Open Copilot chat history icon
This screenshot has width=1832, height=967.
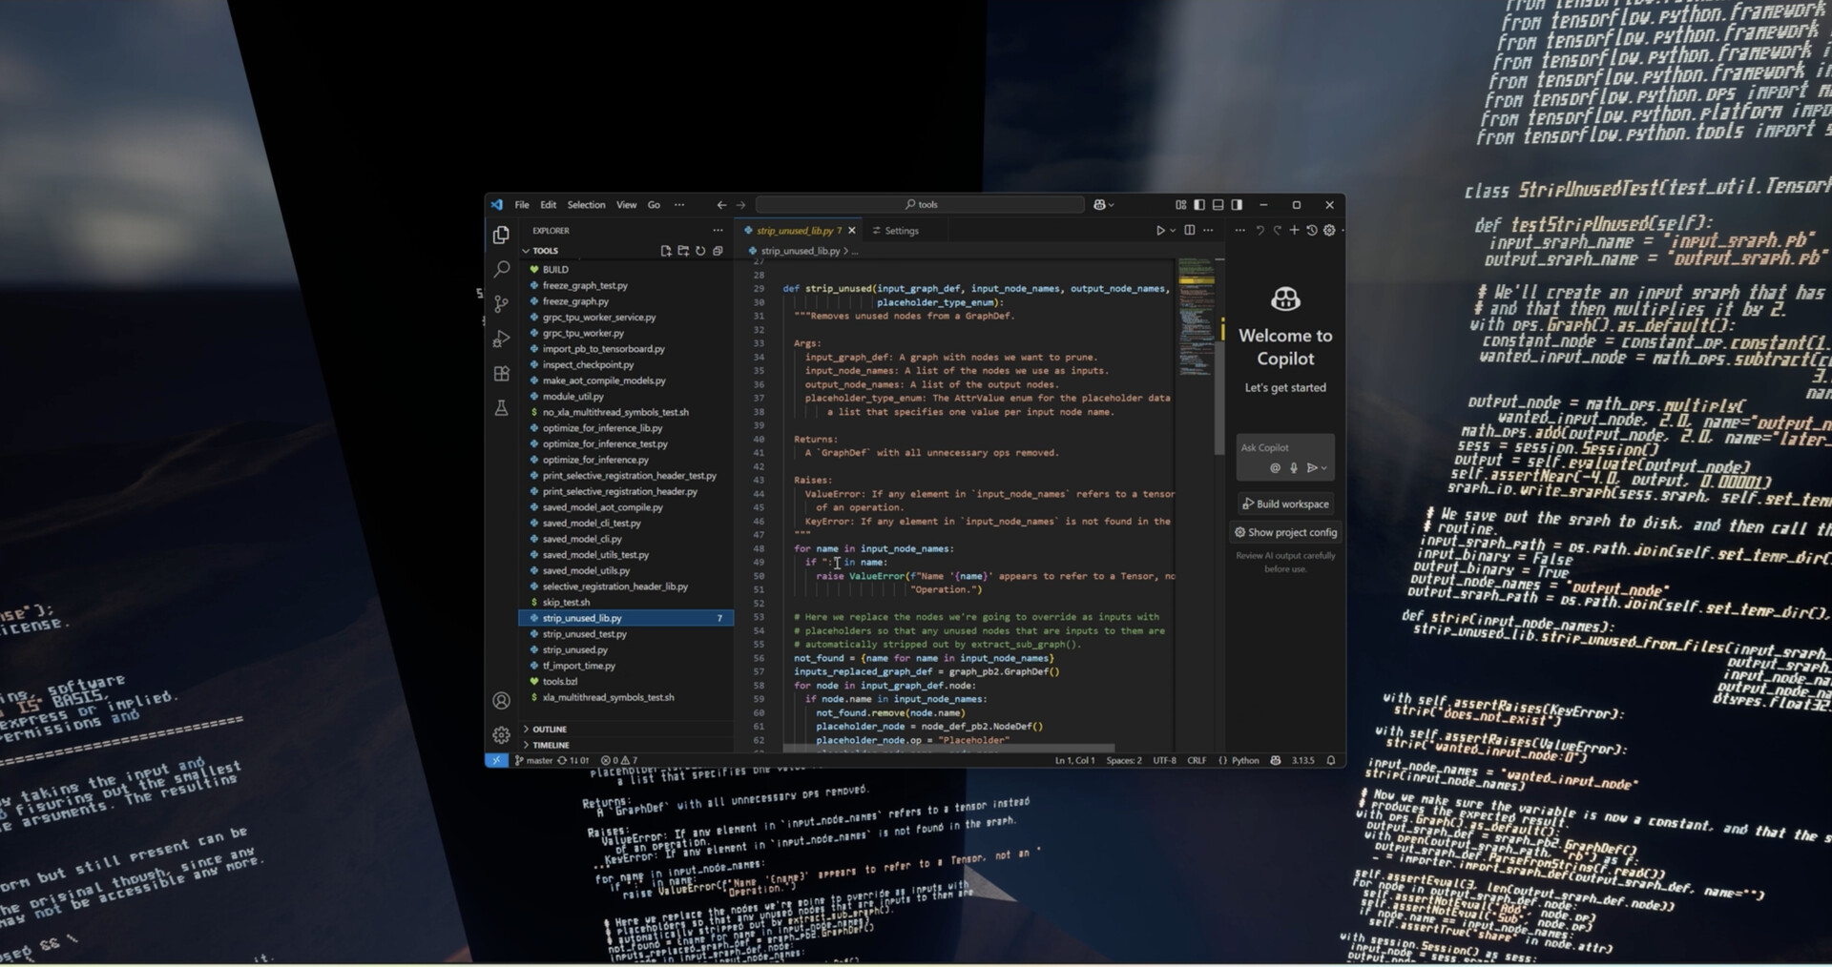[1311, 230]
